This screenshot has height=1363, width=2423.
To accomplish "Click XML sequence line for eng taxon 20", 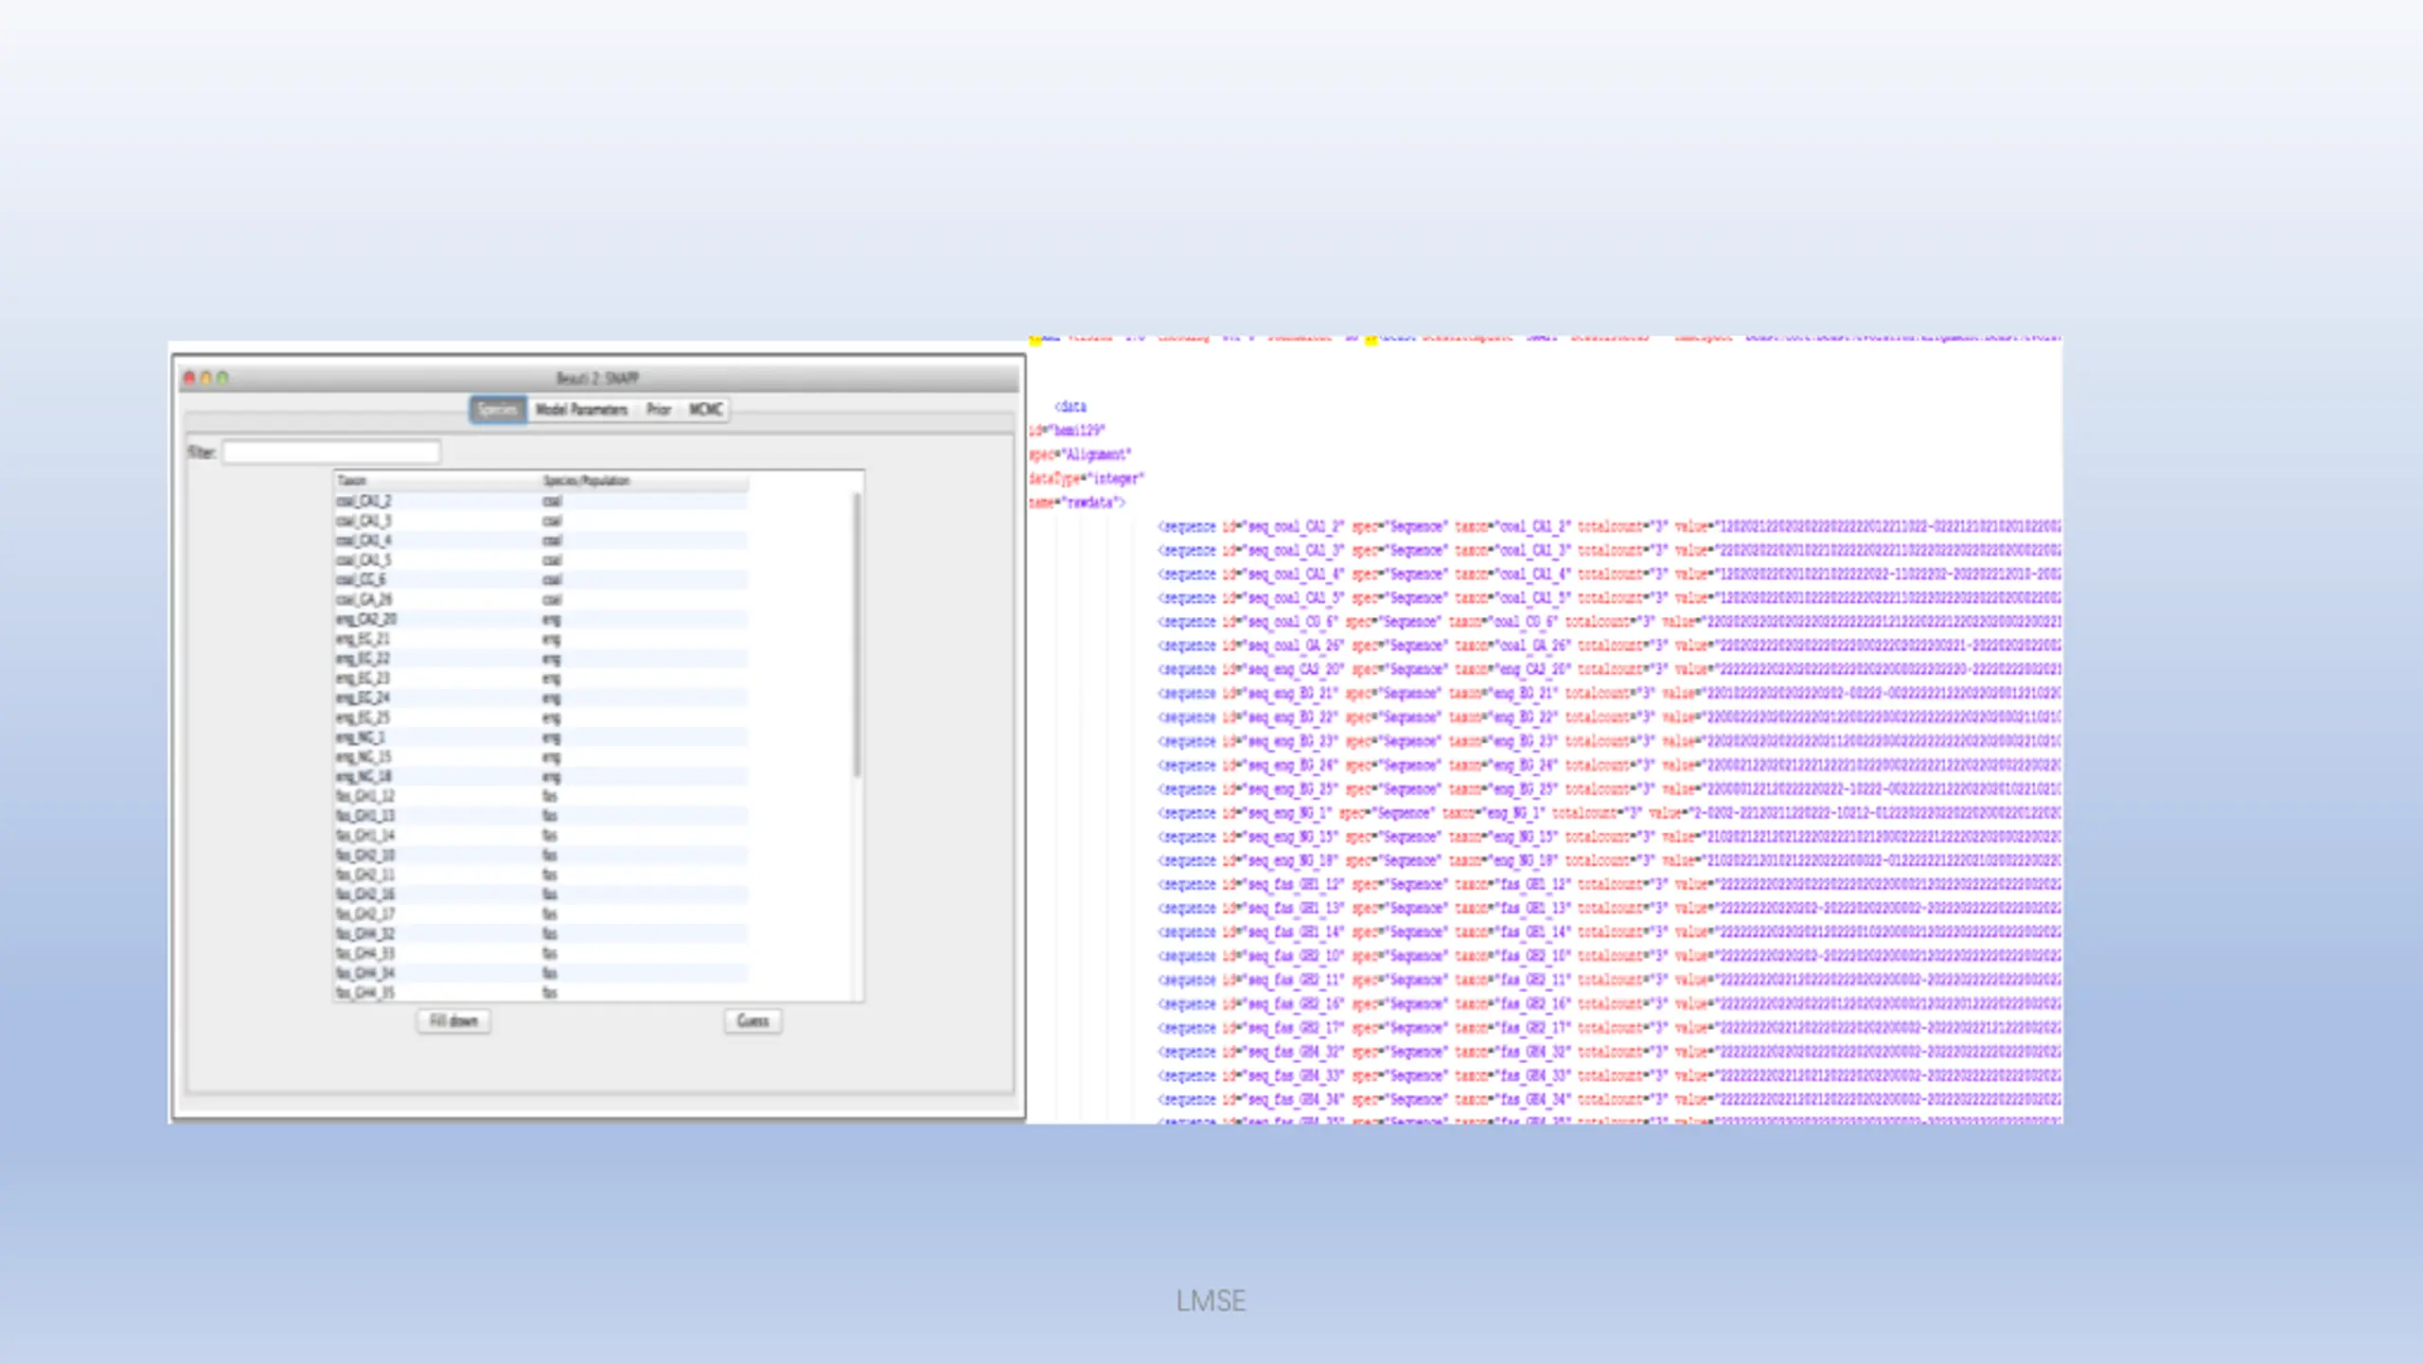I will 1609,669.
